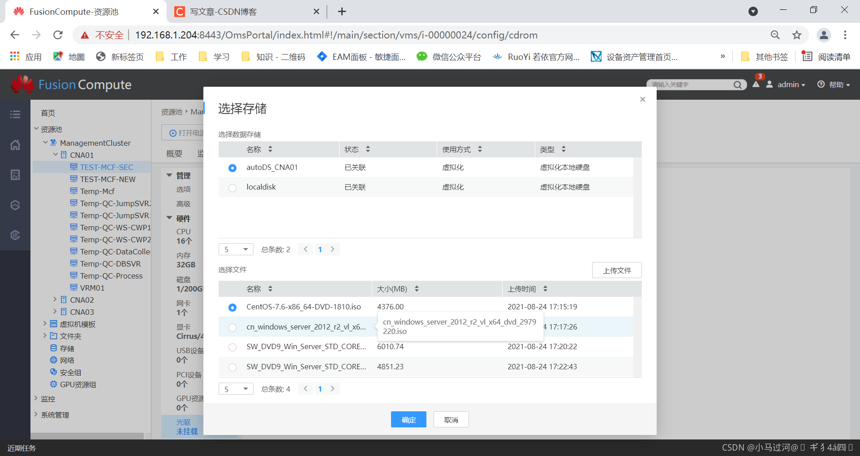The height and width of the screenshot is (456, 860).
Task: Select the CentOS-7.6 ISO radio button
Action: pyautogui.click(x=232, y=308)
